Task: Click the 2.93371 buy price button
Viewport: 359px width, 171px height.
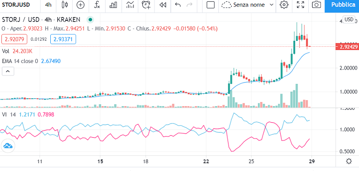Action: [63, 39]
